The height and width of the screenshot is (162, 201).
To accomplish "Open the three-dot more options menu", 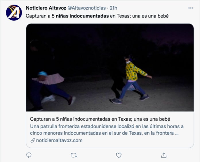I will click(191, 8).
